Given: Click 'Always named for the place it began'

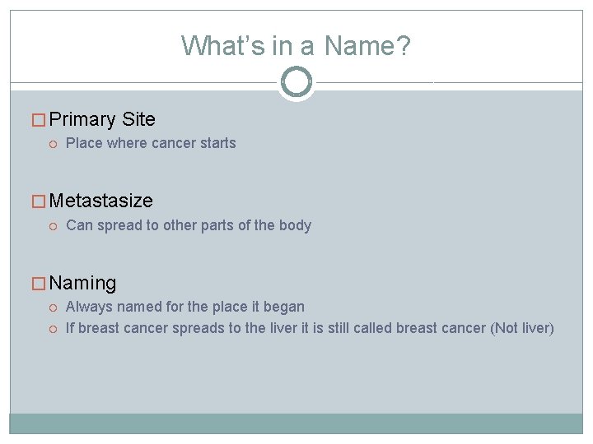Looking at the screenshot, I should pyautogui.click(x=185, y=307).
